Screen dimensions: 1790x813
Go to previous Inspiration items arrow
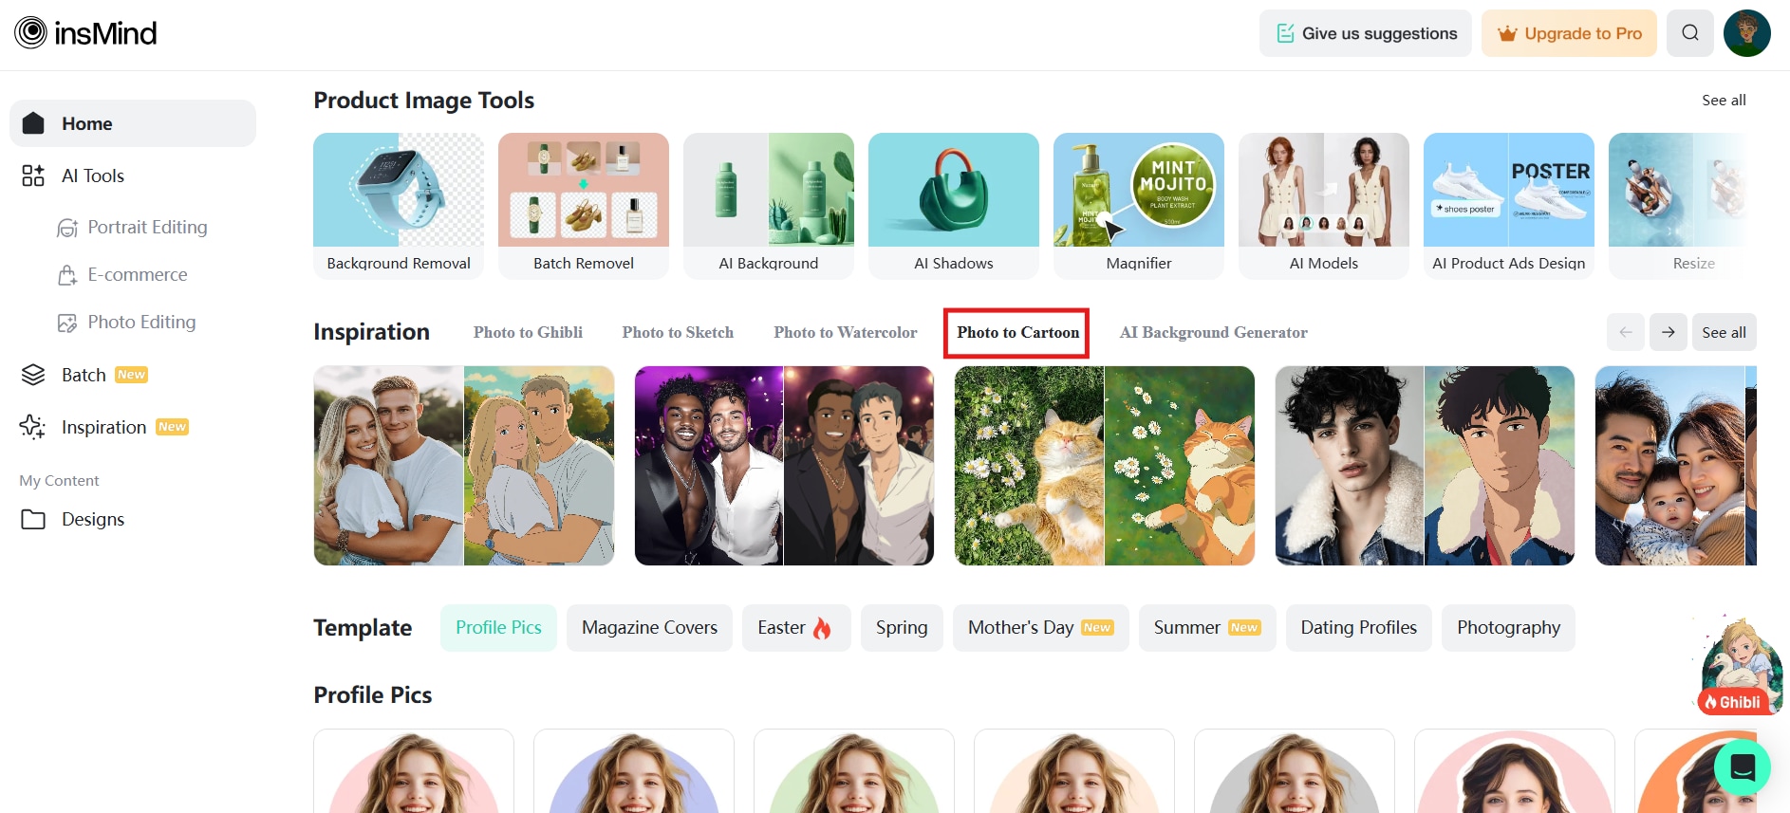[x=1626, y=332]
